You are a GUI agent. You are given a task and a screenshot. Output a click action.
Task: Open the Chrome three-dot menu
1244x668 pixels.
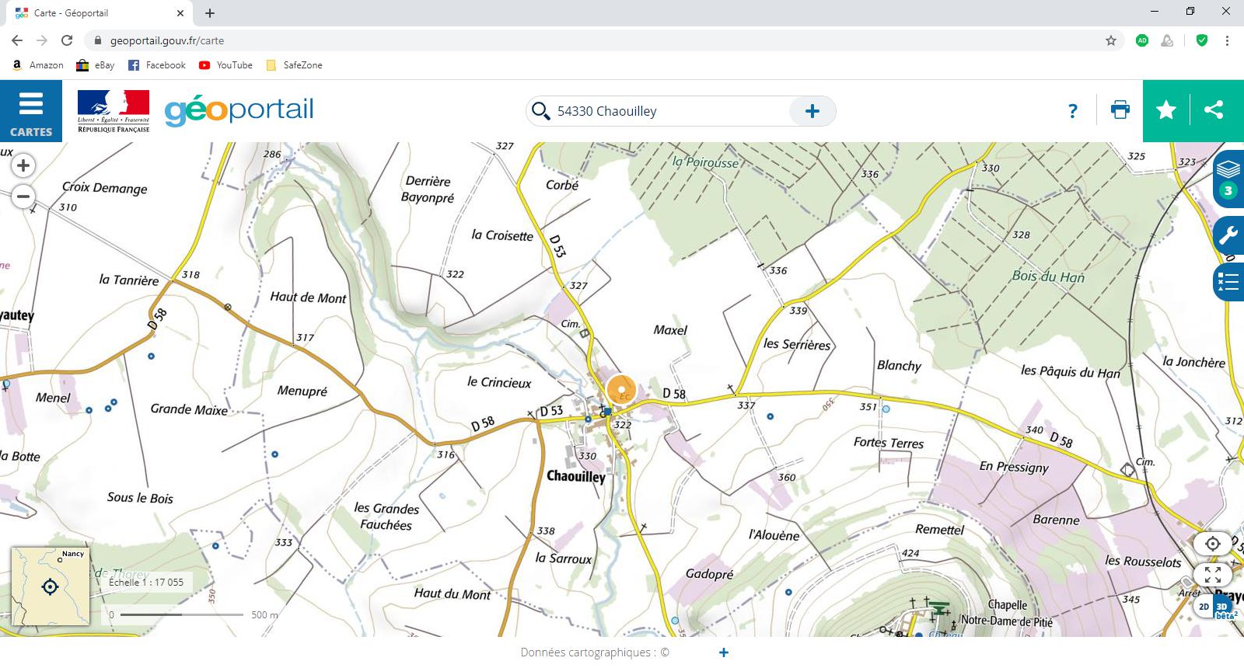(1227, 40)
